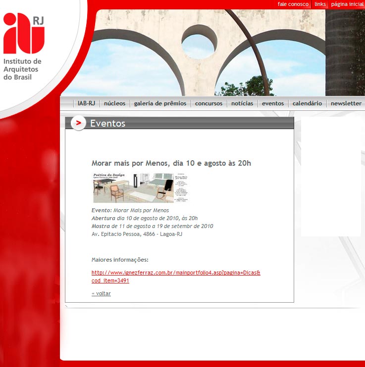Screen dimensions: 365x367
Task: Open the notícias menu item
Action: coord(242,103)
